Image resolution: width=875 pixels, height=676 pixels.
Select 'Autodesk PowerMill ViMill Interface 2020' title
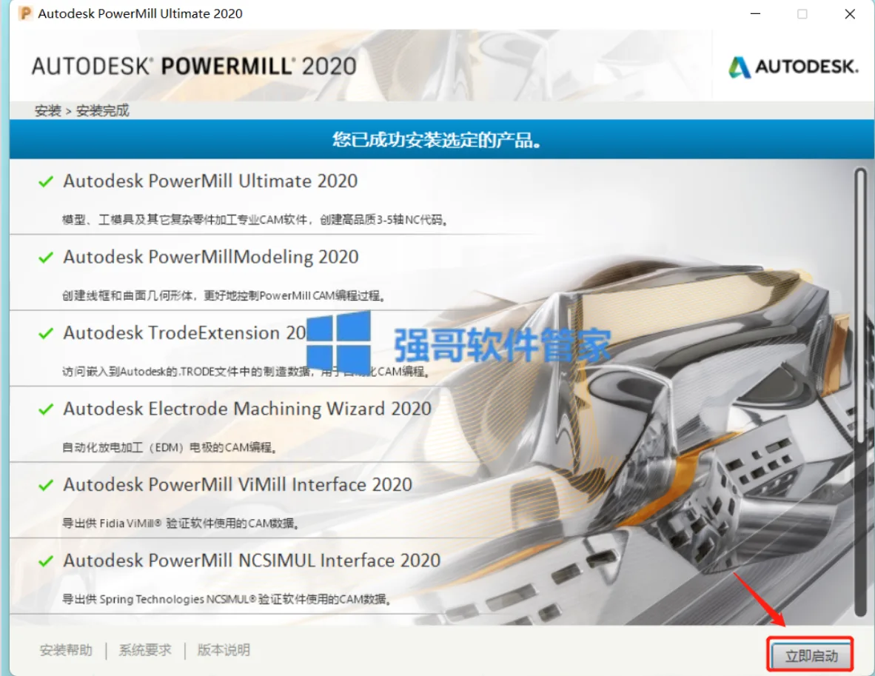coord(238,485)
